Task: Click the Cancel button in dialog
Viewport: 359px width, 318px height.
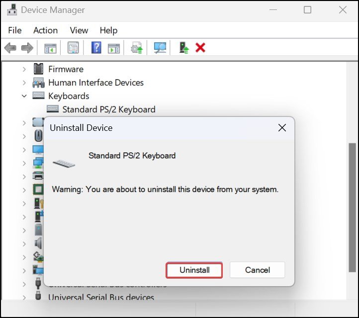Action: pyautogui.click(x=258, y=270)
